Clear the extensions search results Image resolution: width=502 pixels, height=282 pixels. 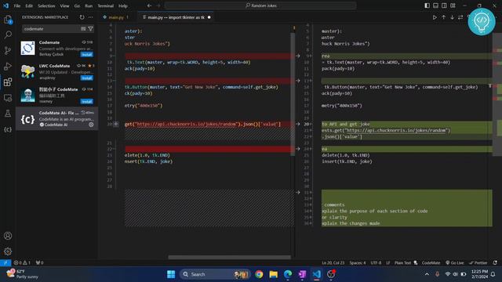click(x=83, y=29)
